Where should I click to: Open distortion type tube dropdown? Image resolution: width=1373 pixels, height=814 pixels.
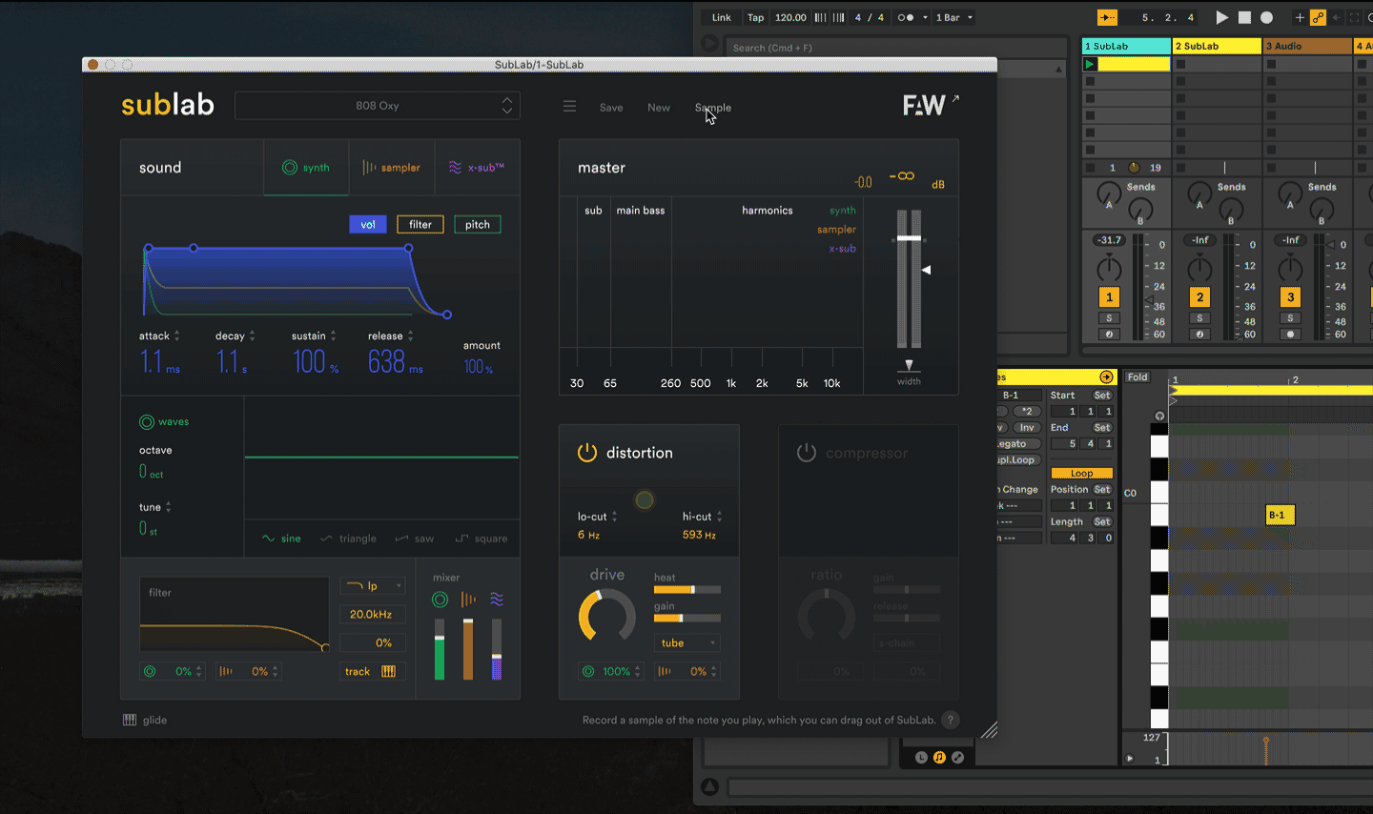tap(687, 642)
